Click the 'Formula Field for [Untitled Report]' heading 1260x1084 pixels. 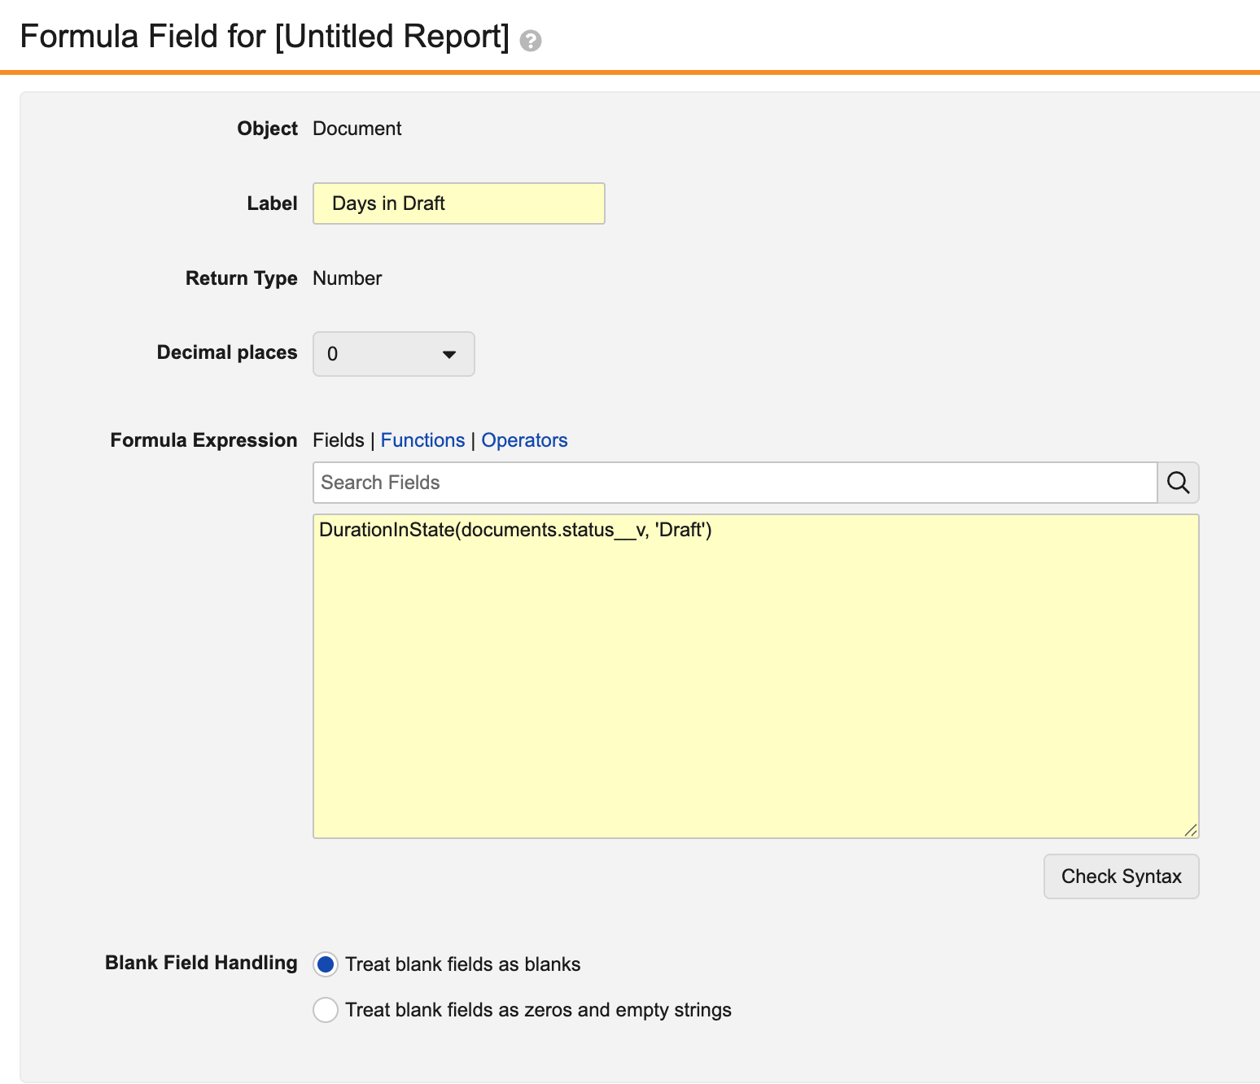pos(265,37)
